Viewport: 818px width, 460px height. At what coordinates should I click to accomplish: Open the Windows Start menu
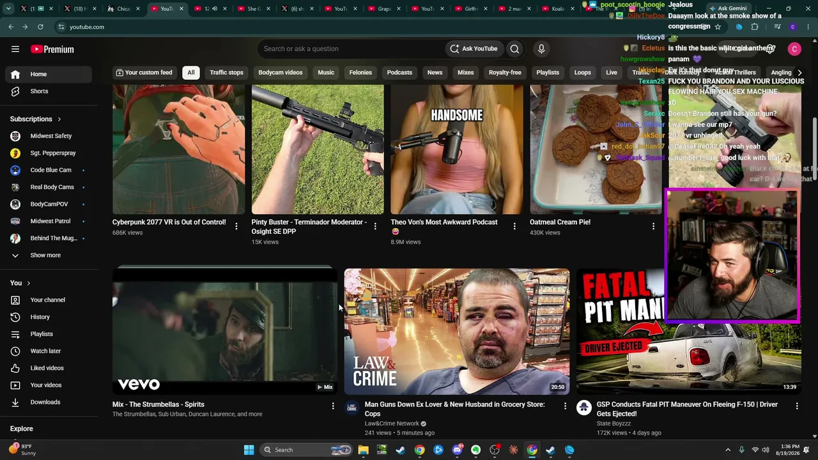249,450
